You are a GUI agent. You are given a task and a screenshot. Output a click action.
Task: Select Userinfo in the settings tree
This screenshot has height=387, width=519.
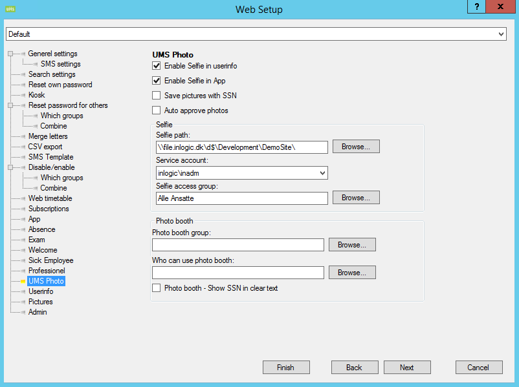click(x=41, y=291)
